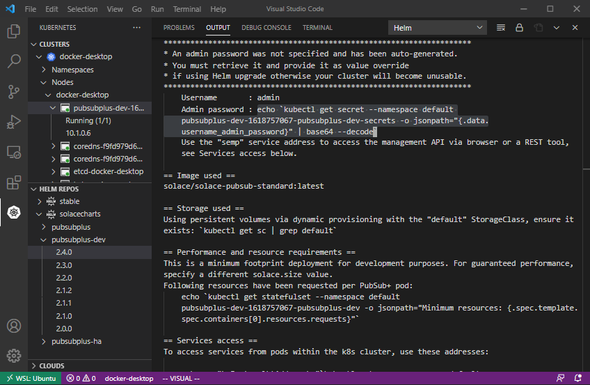Viewport: 590px width, 385px height.
Task: Click the WSL: Ubuntu remote indicator
Action: coord(33,378)
